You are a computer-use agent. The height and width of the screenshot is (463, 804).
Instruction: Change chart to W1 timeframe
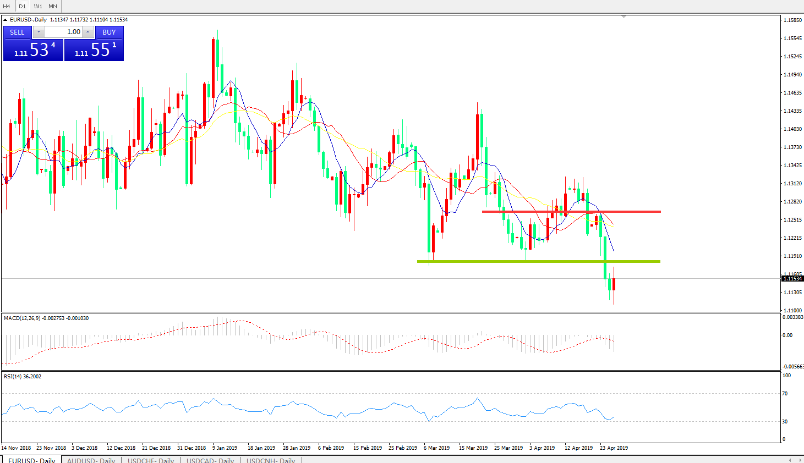pos(38,6)
